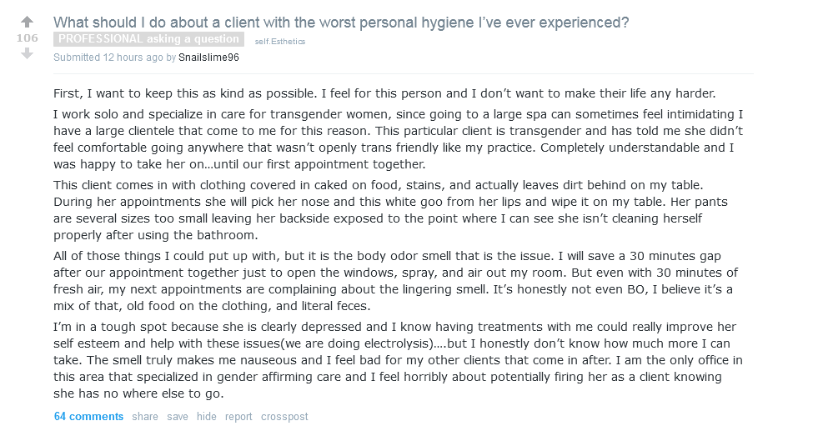Click the '12 hours ago' timestamp

point(132,58)
